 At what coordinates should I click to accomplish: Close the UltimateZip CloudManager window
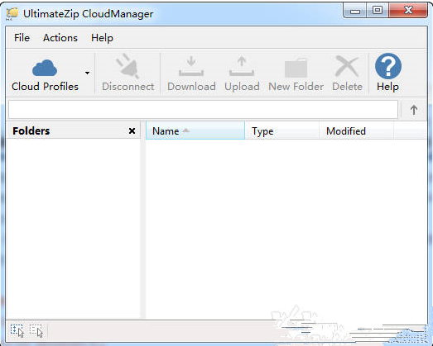pos(408,11)
